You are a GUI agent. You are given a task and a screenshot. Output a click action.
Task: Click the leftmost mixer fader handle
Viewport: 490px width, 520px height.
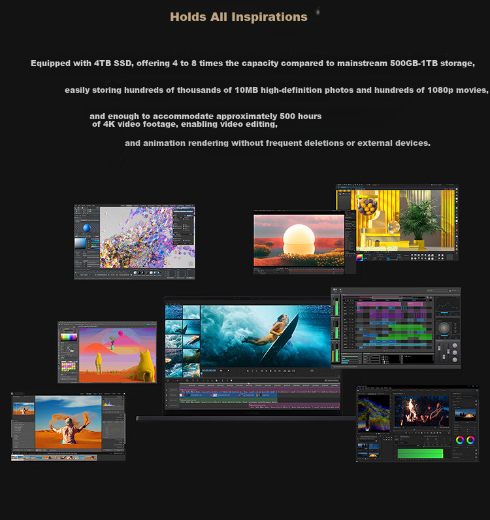click(439, 349)
